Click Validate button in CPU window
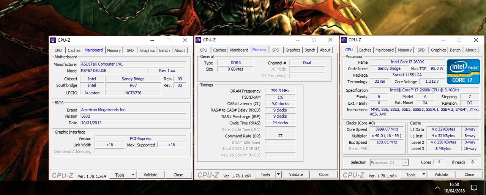Image resolution: width=486 pixels, height=195 pixels. click(441, 175)
